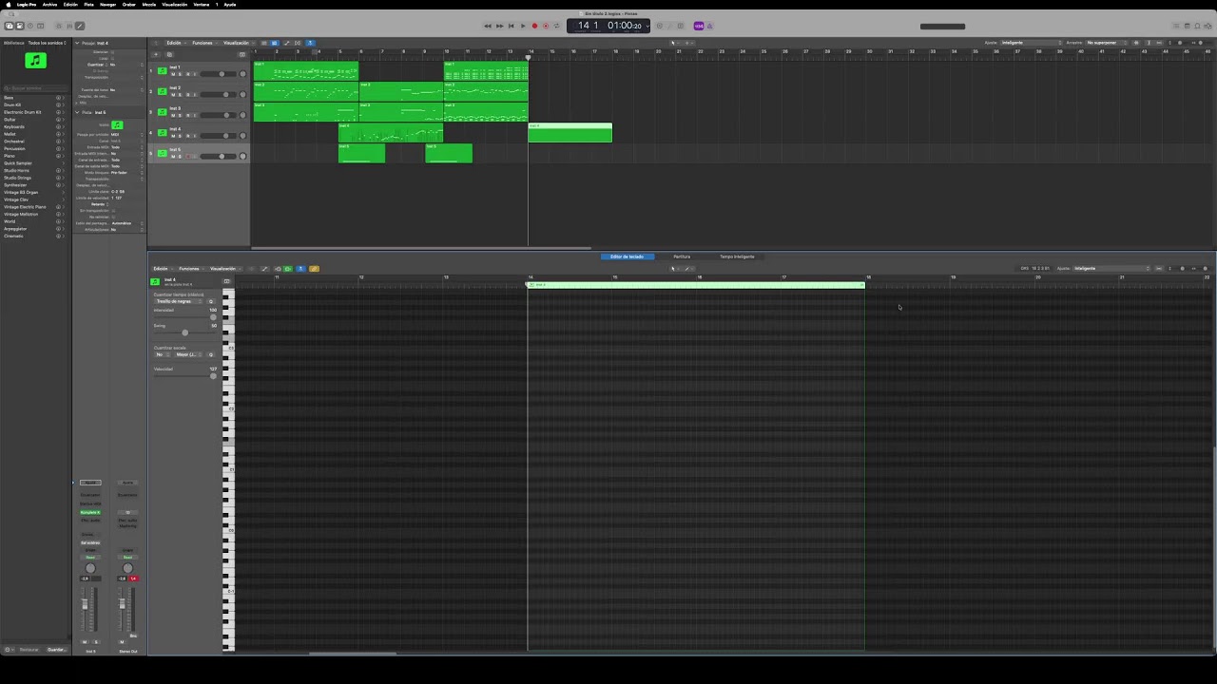Start playback with the Play button

522,26
